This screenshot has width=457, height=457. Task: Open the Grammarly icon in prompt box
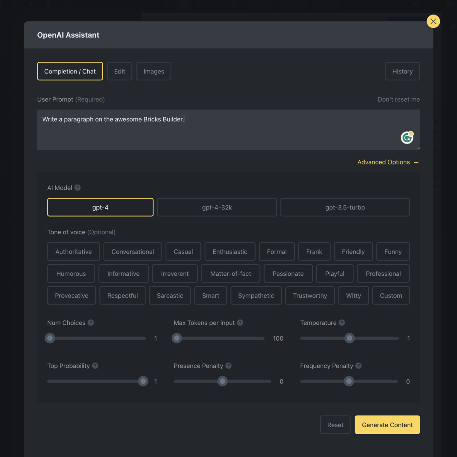[407, 137]
